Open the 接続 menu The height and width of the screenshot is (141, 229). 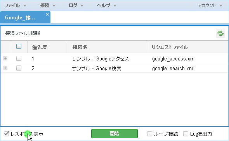coord(48,5)
